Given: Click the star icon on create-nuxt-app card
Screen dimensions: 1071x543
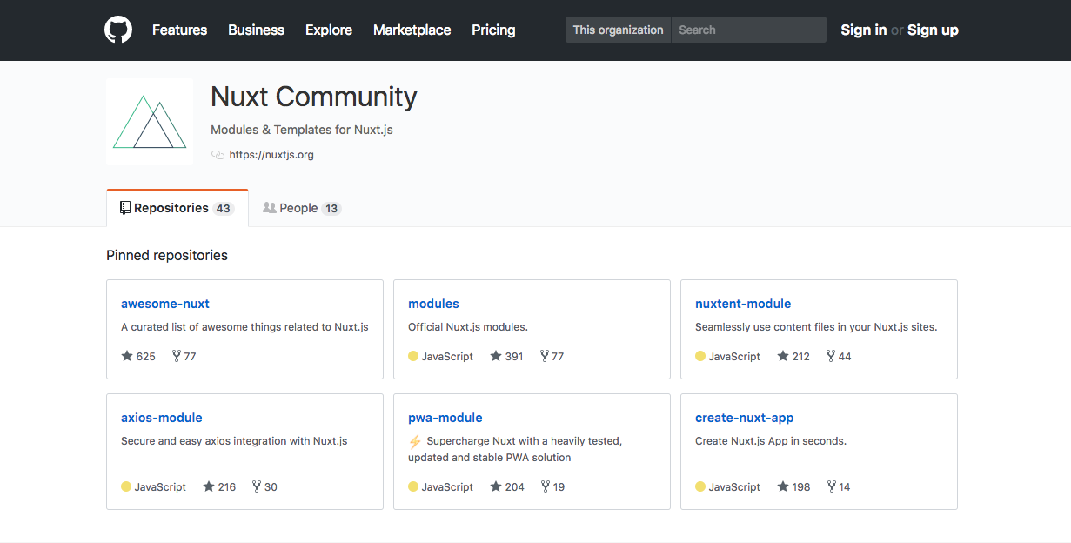Looking at the screenshot, I should (783, 486).
